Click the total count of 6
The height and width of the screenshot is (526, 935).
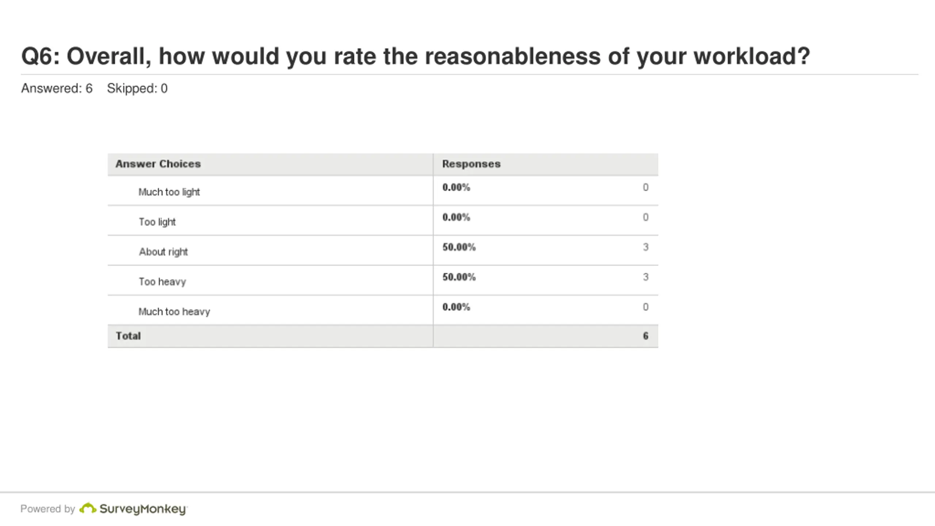pyautogui.click(x=646, y=336)
